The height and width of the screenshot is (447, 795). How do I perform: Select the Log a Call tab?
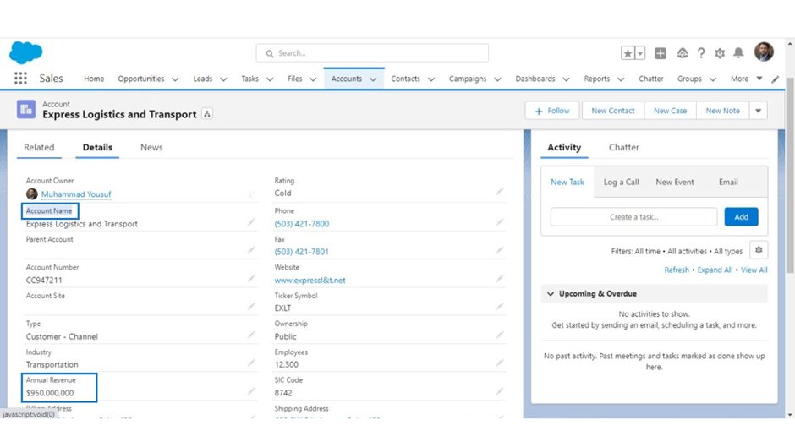click(x=621, y=182)
